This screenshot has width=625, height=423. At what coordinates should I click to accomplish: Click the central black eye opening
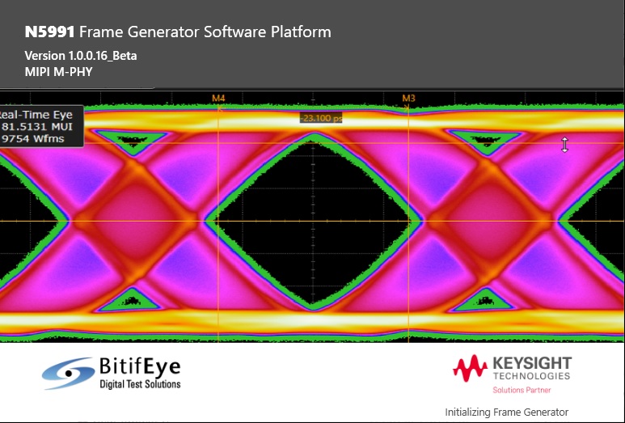click(314, 218)
